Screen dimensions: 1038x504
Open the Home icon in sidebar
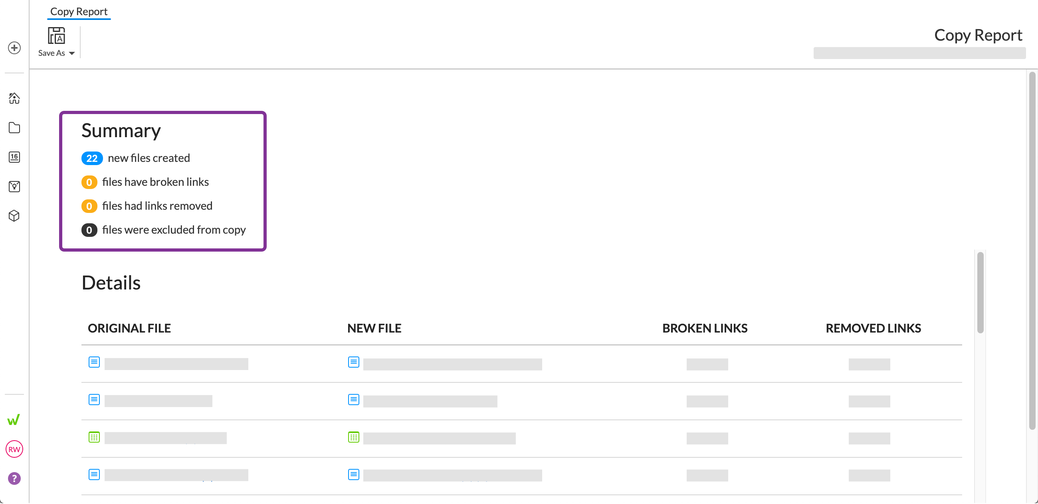tap(14, 98)
